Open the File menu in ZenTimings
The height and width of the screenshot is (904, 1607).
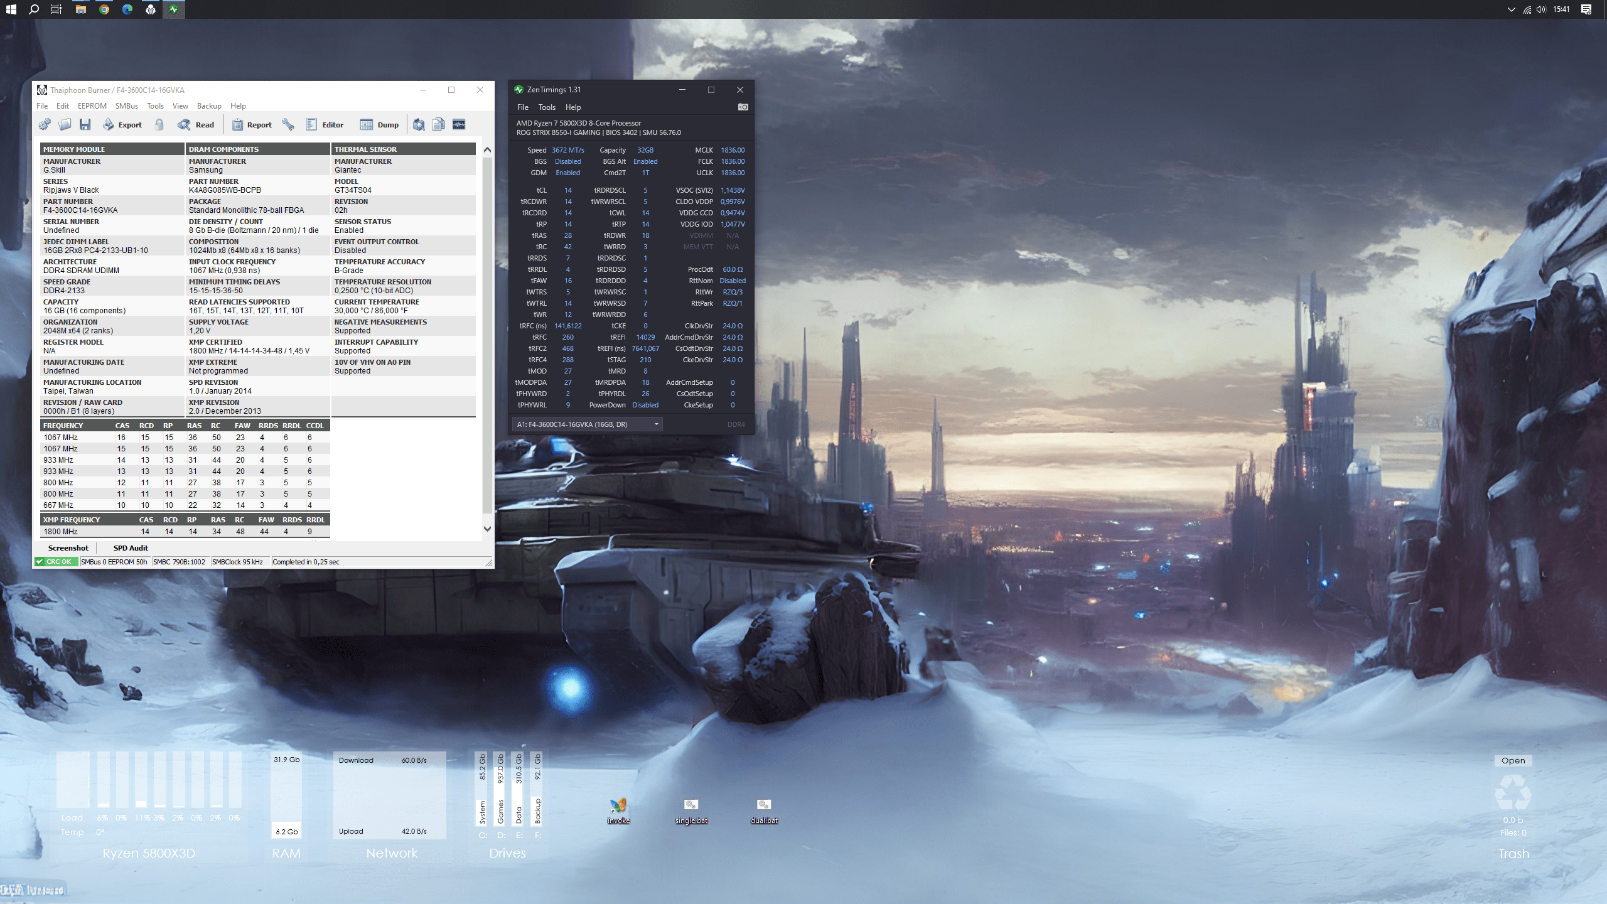522,107
